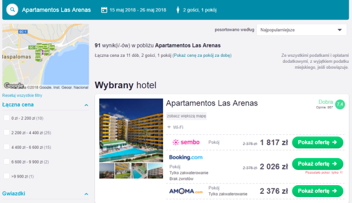
Task: Open fourth small thumbnail of building facade
Action: click(x=155, y=171)
